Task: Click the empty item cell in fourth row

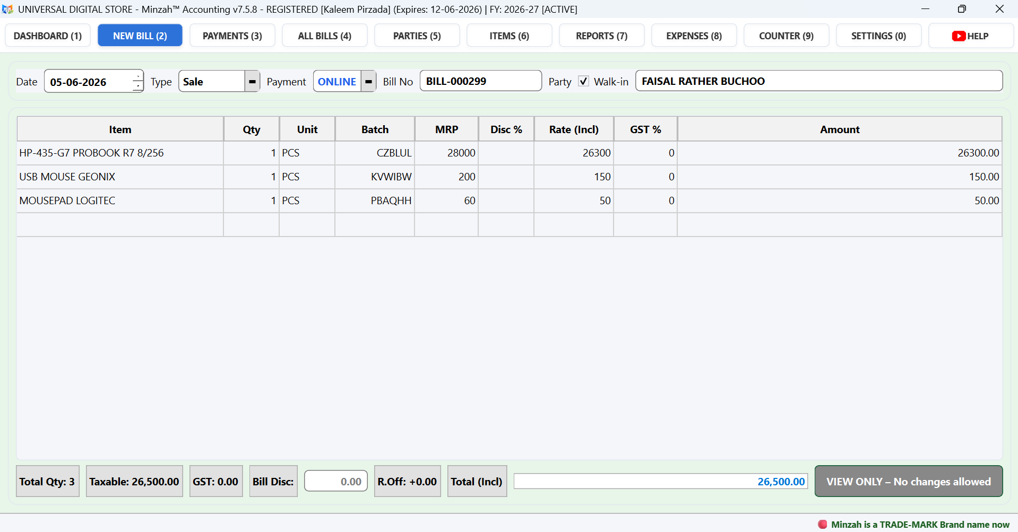Action: coord(120,224)
